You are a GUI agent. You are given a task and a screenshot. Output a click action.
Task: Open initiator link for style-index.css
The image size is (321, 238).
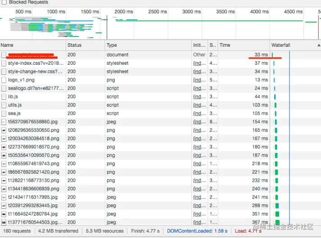point(199,63)
